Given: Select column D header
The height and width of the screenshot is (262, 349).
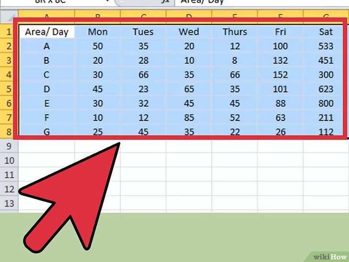Looking at the screenshot, I should [189, 16].
